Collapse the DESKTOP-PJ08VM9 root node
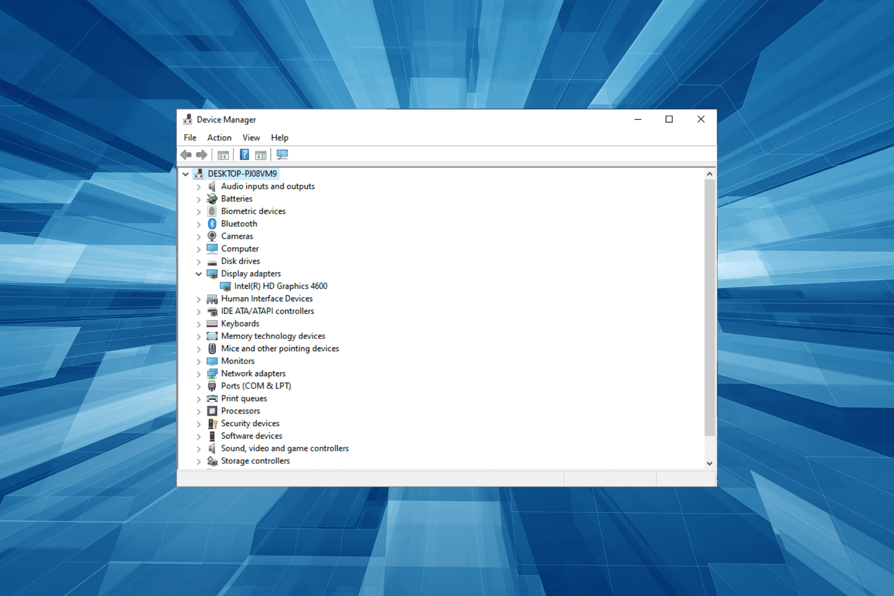Image resolution: width=894 pixels, height=596 pixels. (x=185, y=174)
